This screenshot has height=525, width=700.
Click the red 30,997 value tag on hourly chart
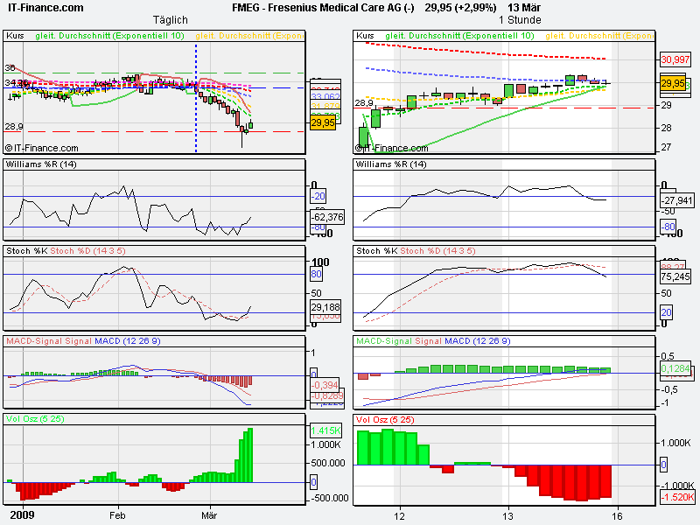[x=672, y=59]
